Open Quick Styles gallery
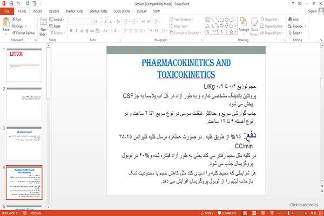324x216 pixels. [x=254, y=27]
